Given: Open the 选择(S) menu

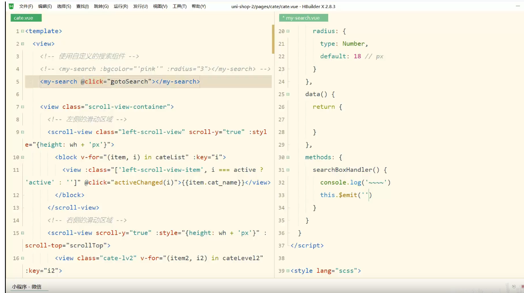Looking at the screenshot, I should click(x=64, y=7).
